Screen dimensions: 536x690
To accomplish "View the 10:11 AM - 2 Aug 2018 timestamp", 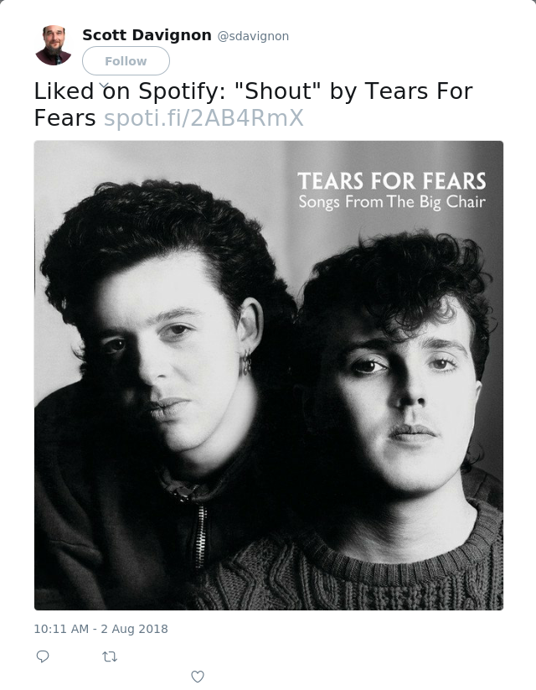I will tap(101, 629).
